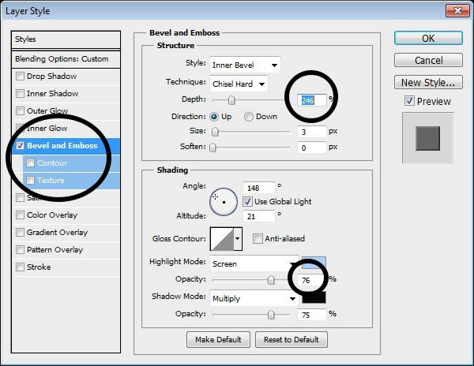Screen dimensions: 474x366
Task: Open the Technique dropdown showing Chisel Hard
Action: point(239,84)
